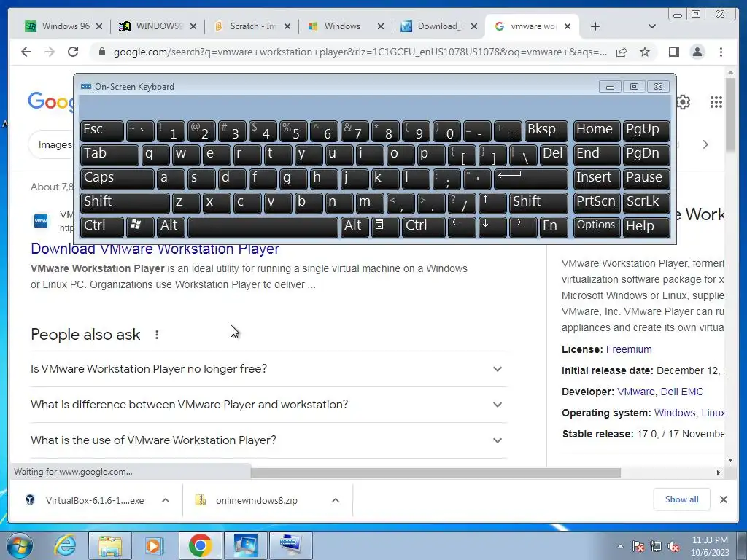Viewport: 747px width, 560px height.
Task: Click the Windows logo key on keyboard
Action: coord(140,227)
